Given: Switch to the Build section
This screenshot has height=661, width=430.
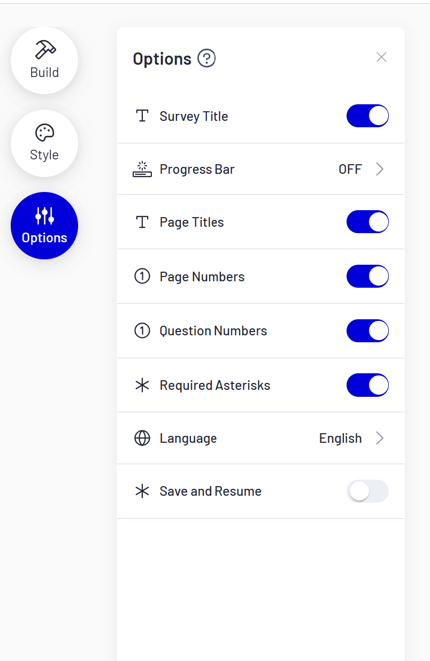Looking at the screenshot, I should coord(44,60).
